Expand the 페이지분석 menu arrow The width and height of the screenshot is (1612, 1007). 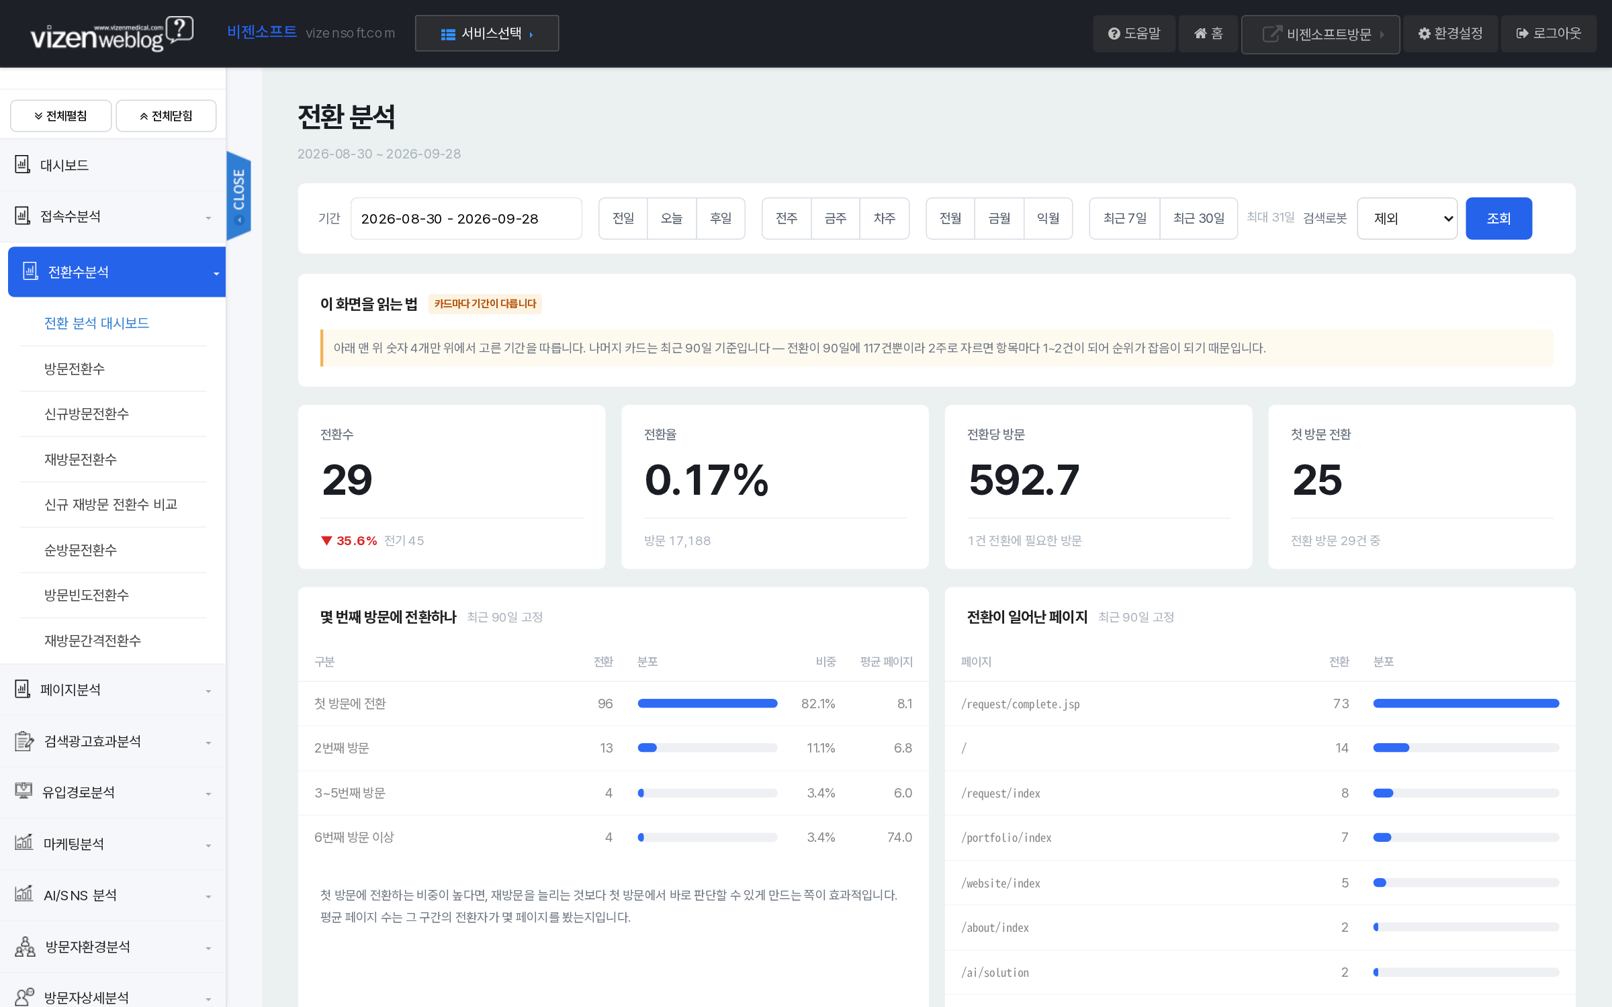point(208,691)
